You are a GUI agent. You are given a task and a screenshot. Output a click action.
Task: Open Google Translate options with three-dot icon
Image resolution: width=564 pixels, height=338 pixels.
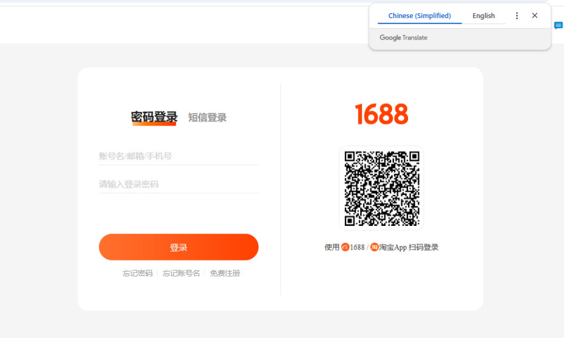click(x=517, y=15)
